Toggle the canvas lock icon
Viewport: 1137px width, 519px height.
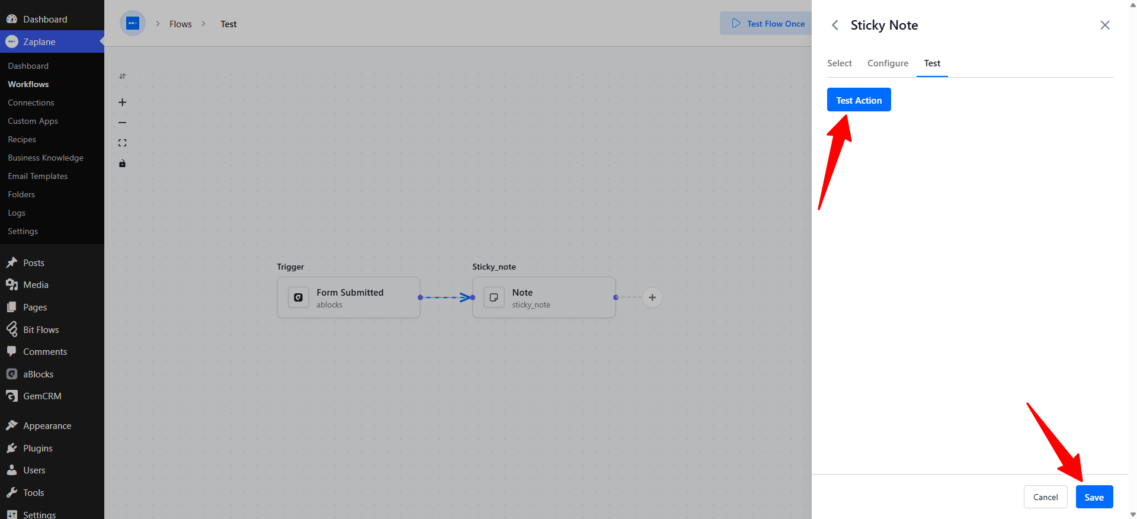coord(122,164)
